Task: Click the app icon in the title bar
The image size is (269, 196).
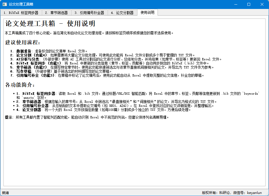Action: click(x=5, y=4)
